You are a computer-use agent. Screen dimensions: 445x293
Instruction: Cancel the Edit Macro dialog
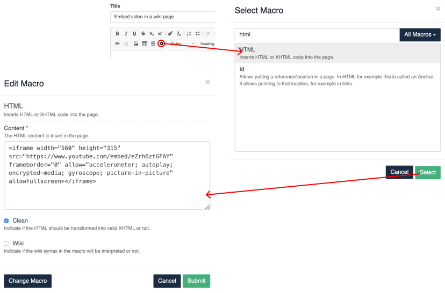pos(167,281)
